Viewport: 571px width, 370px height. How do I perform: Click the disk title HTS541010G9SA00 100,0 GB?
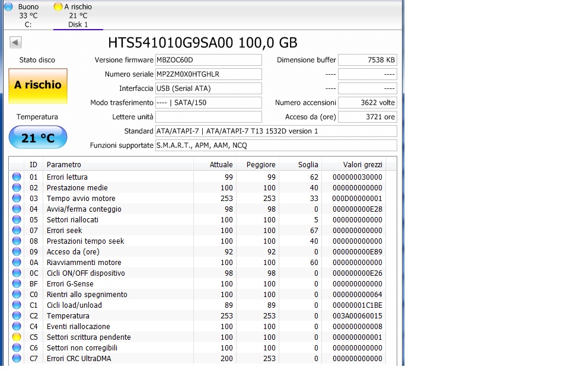click(x=202, y=43)
